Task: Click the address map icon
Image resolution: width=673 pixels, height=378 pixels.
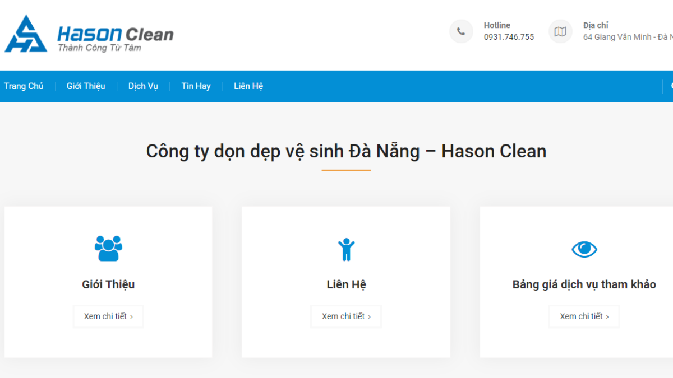Action: [x=560, y=31]
